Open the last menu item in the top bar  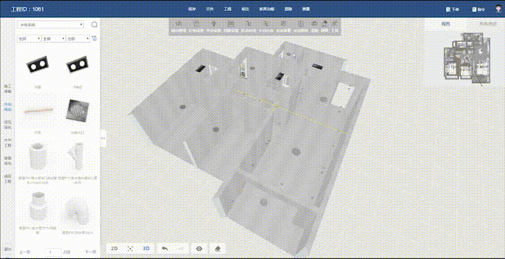(306, 9)
